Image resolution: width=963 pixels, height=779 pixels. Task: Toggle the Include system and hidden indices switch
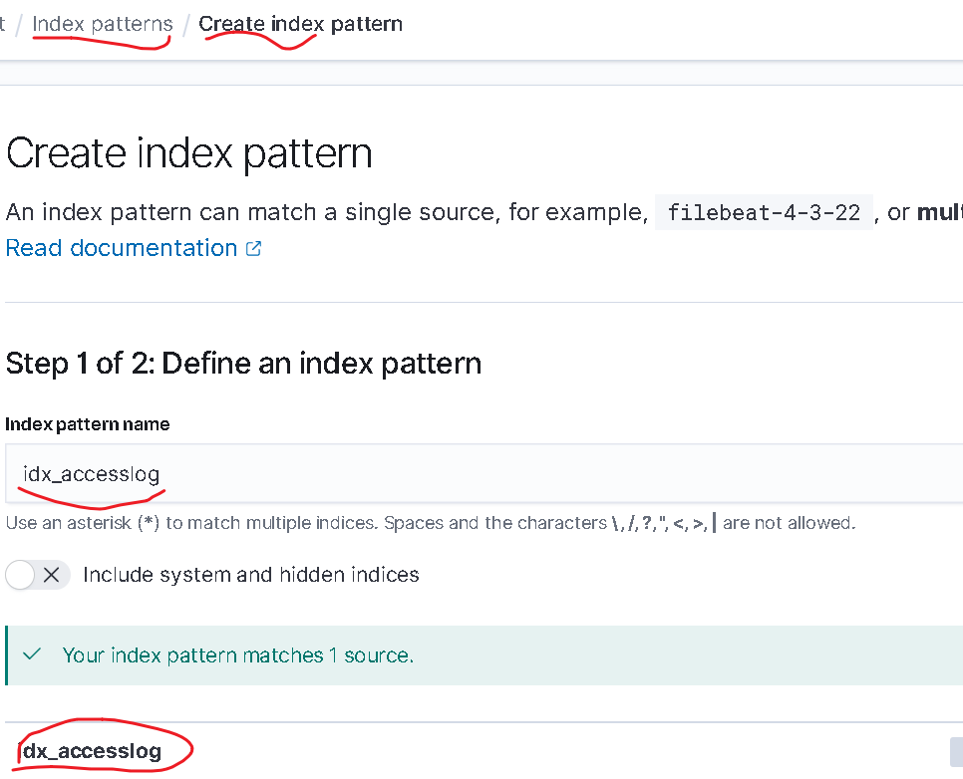38,575
